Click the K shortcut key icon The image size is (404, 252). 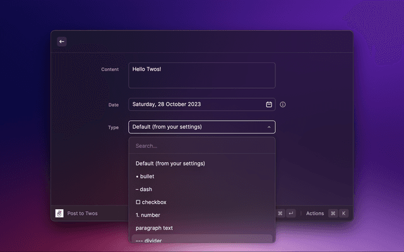point(344,213)
